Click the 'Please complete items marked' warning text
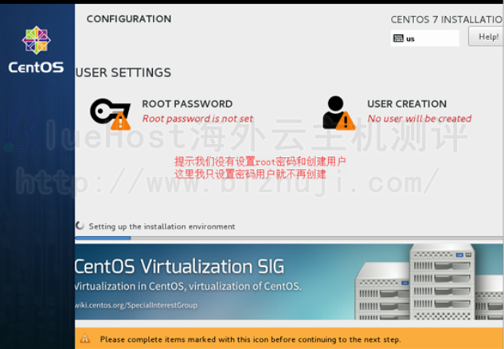The width and height of the screenshot is (504, 349). point(250,339)
